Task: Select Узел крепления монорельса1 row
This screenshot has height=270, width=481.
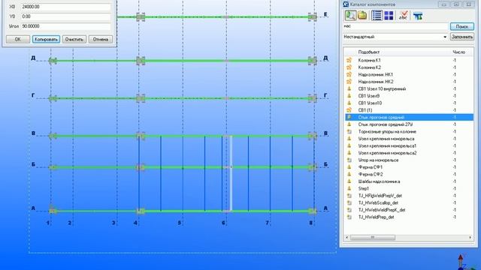Action: click(409, 145)
